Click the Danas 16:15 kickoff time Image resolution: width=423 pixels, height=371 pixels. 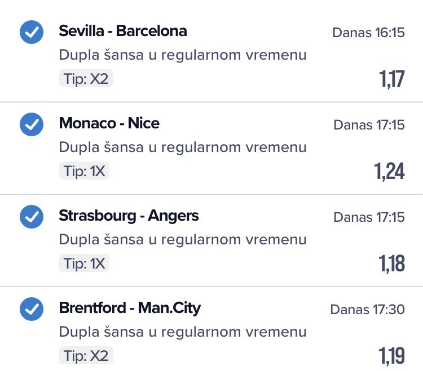[368, 33]
